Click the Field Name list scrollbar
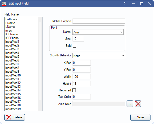Image resolution: width=154 pixels, height=124 pixels. tap(40, 61)
